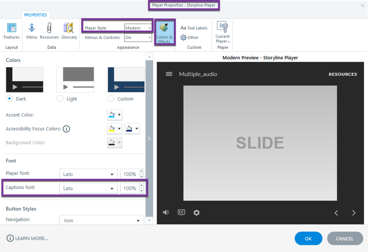Click the scroll up arrow of options panel
The height and width of the screenshot is (252, 368).
click(x=149, y=57)
